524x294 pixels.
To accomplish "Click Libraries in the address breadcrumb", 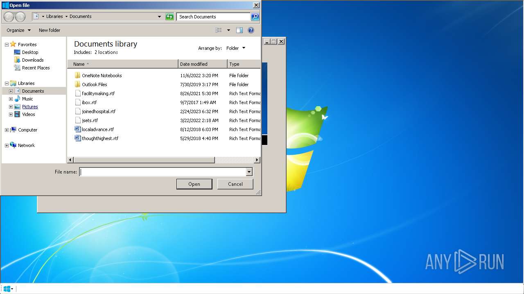I will (54, 16).
